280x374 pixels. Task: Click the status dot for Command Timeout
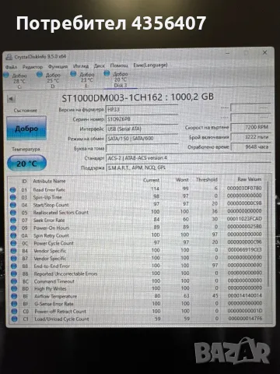(14, 281)
